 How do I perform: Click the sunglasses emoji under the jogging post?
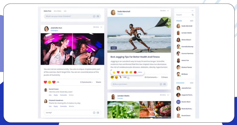coord(112,77)
